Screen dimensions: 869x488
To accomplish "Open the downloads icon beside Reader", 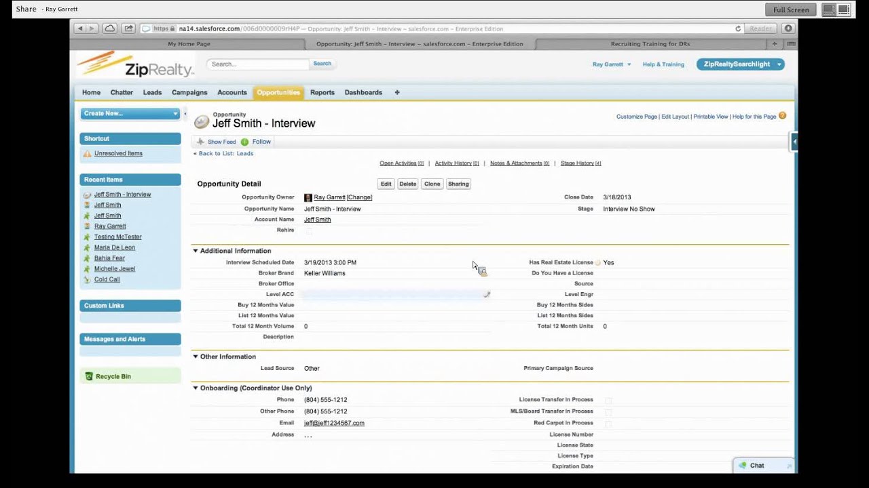I will click(x=788, y=28).
